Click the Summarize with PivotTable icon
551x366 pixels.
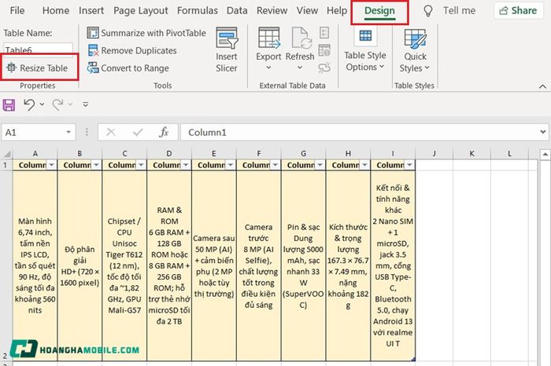coord(93,33)
